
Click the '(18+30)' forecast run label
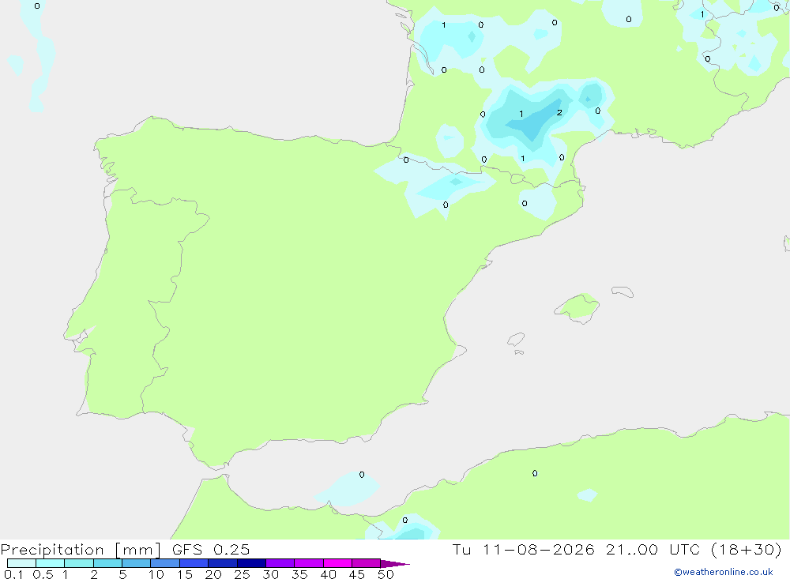[x=747, y=550]
